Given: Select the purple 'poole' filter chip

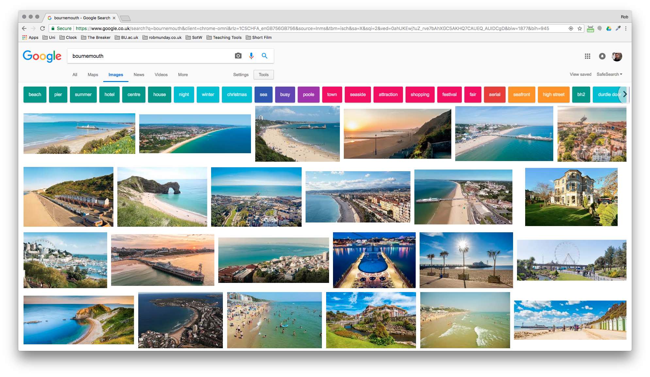Looking at the screenshot, I should click(308, 94).
